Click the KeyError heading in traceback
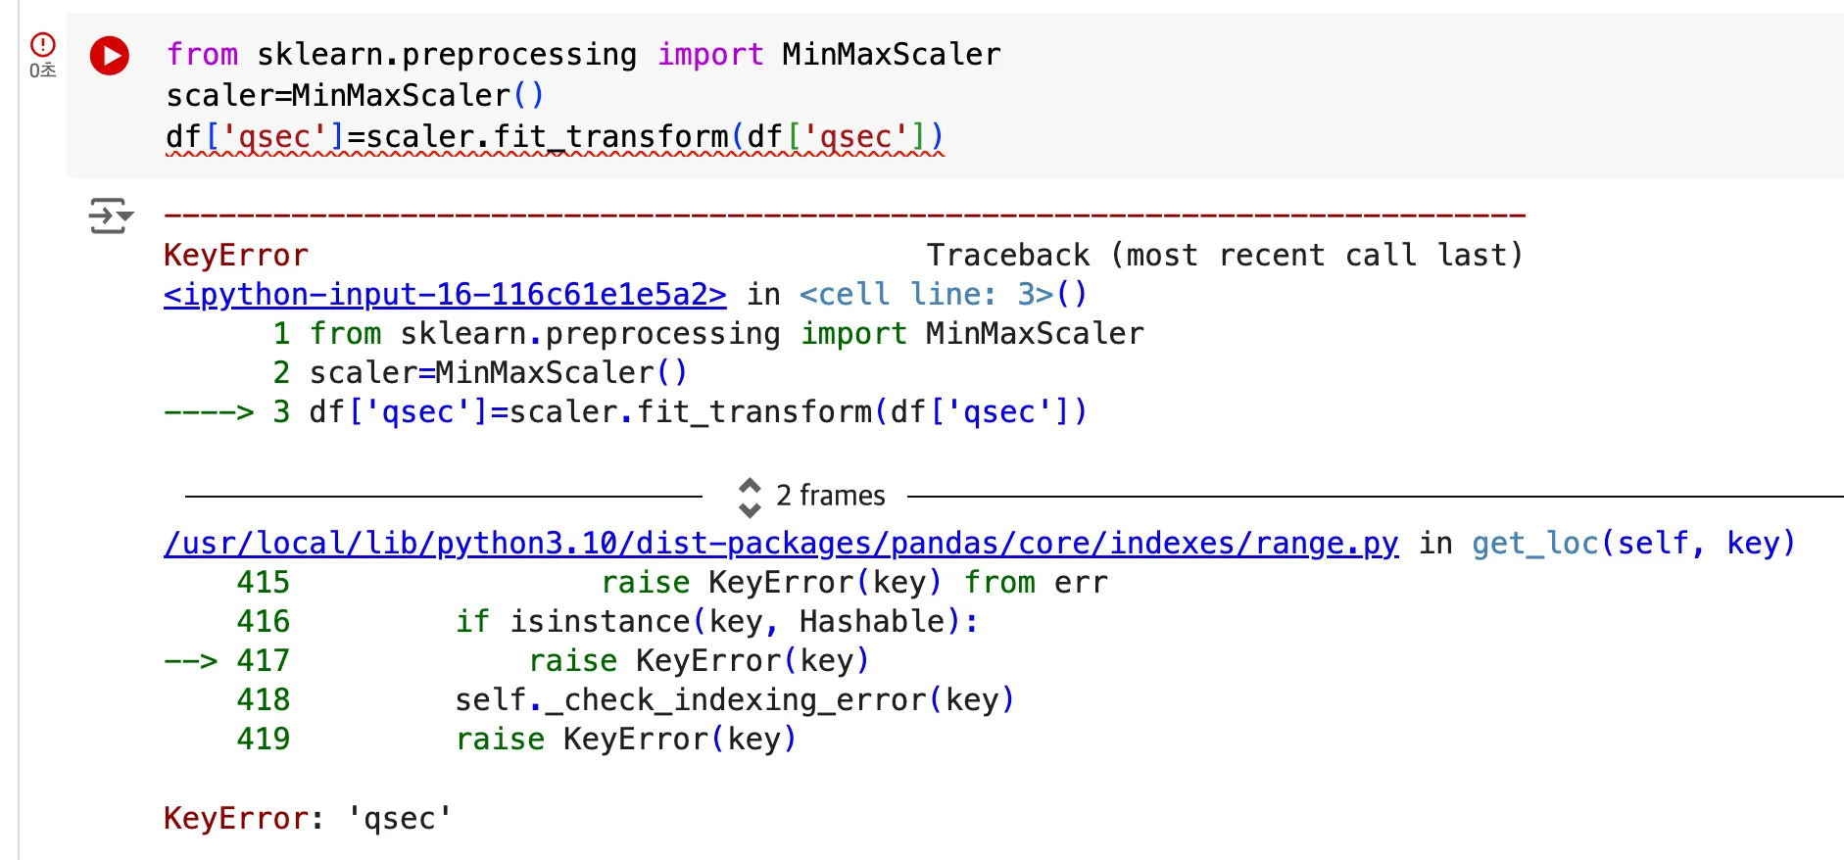This screenshot has width=1844, height=860. pos(236,255)
